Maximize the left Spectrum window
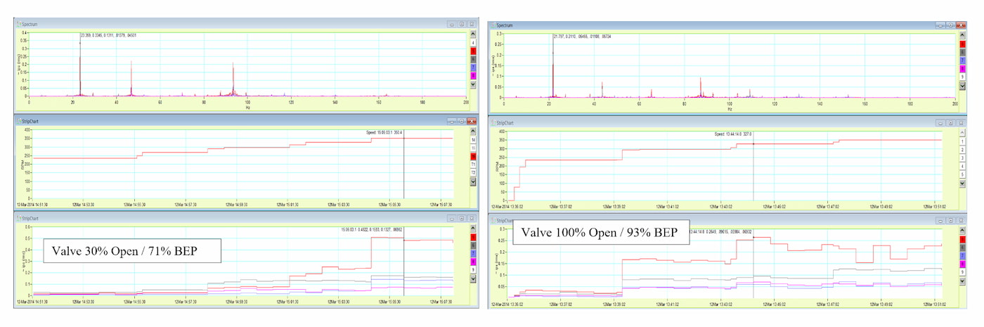The height and width of the screenshot is (327, 984). point(461,24)
